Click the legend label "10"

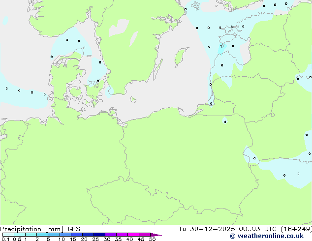(x=62, y=239)
